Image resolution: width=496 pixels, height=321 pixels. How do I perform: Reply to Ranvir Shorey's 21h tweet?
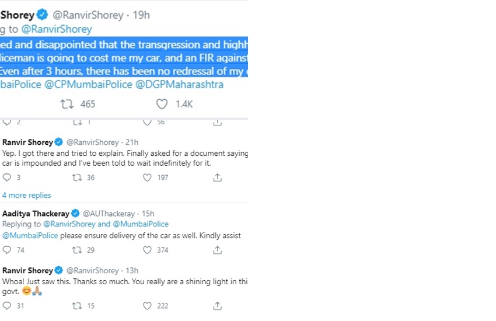(x=7, y=177)
